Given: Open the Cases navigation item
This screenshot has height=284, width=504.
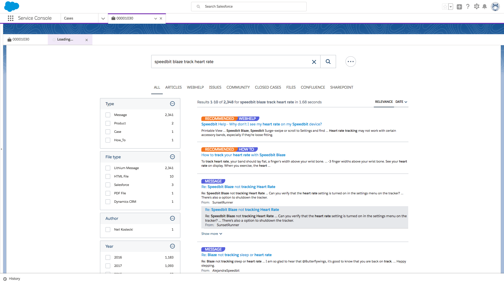Looking at the screenshot, I should 80,18.
